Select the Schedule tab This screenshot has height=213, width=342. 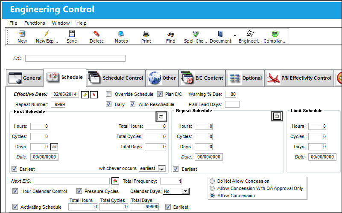[65, 77]
